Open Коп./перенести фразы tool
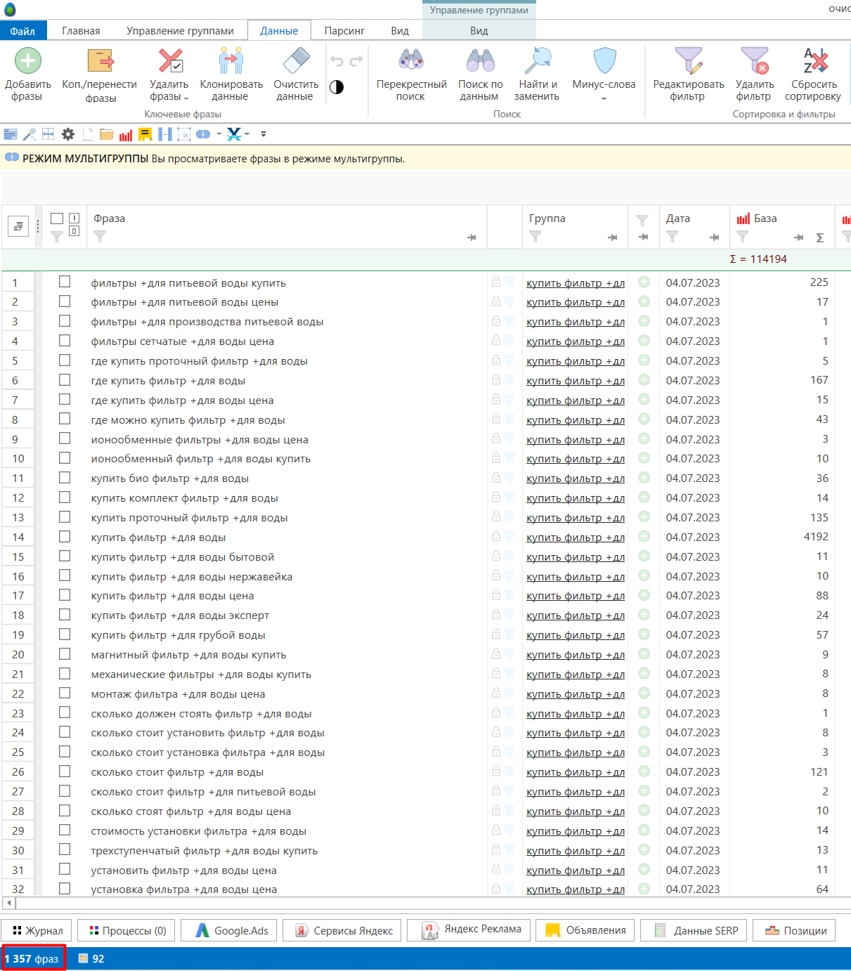The image size is (851, 971). coord(100,62)
